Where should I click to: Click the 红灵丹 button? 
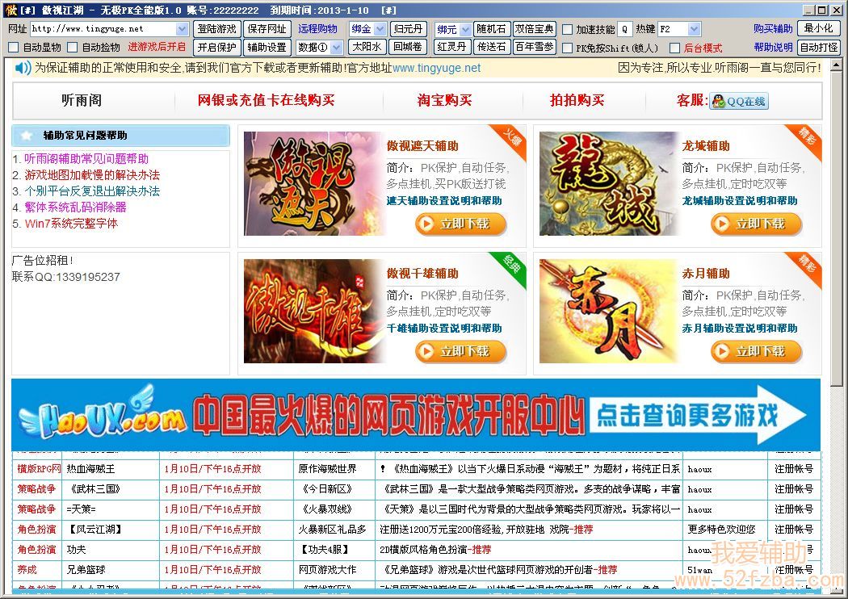(451, 47)
